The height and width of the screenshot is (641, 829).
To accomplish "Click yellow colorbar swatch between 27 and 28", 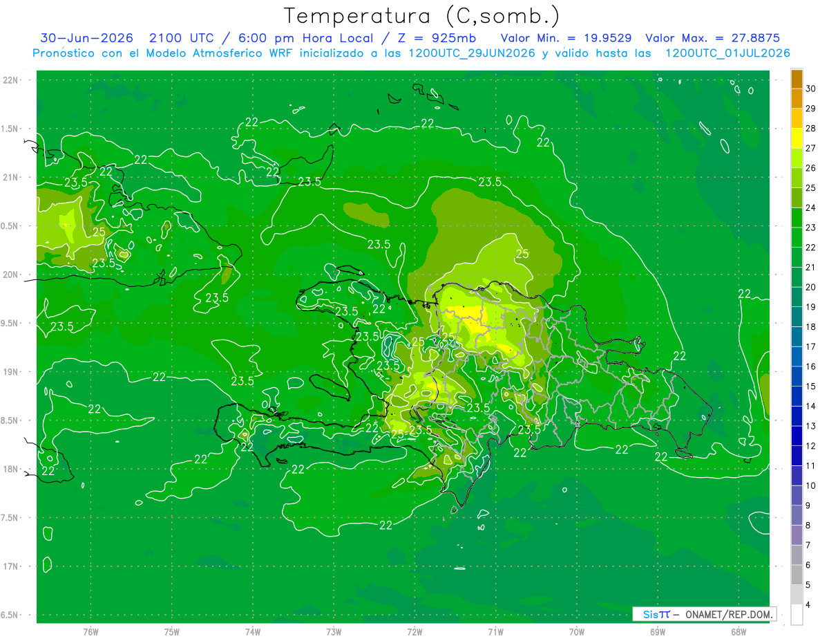I will [x=797, y=138].
